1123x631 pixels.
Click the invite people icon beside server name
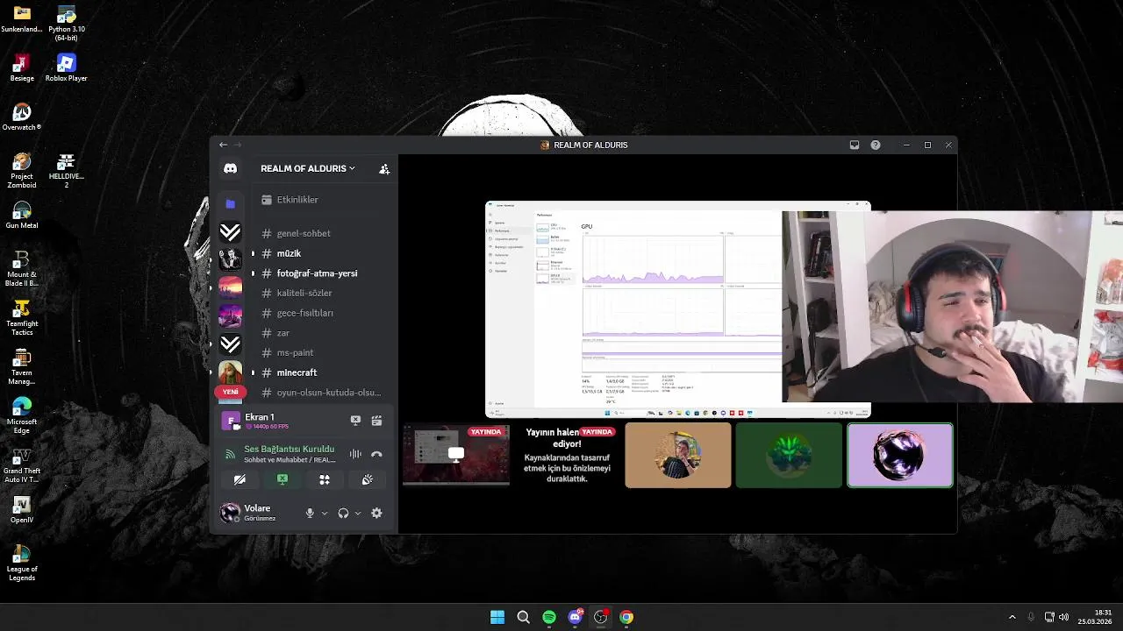[384, 168]
